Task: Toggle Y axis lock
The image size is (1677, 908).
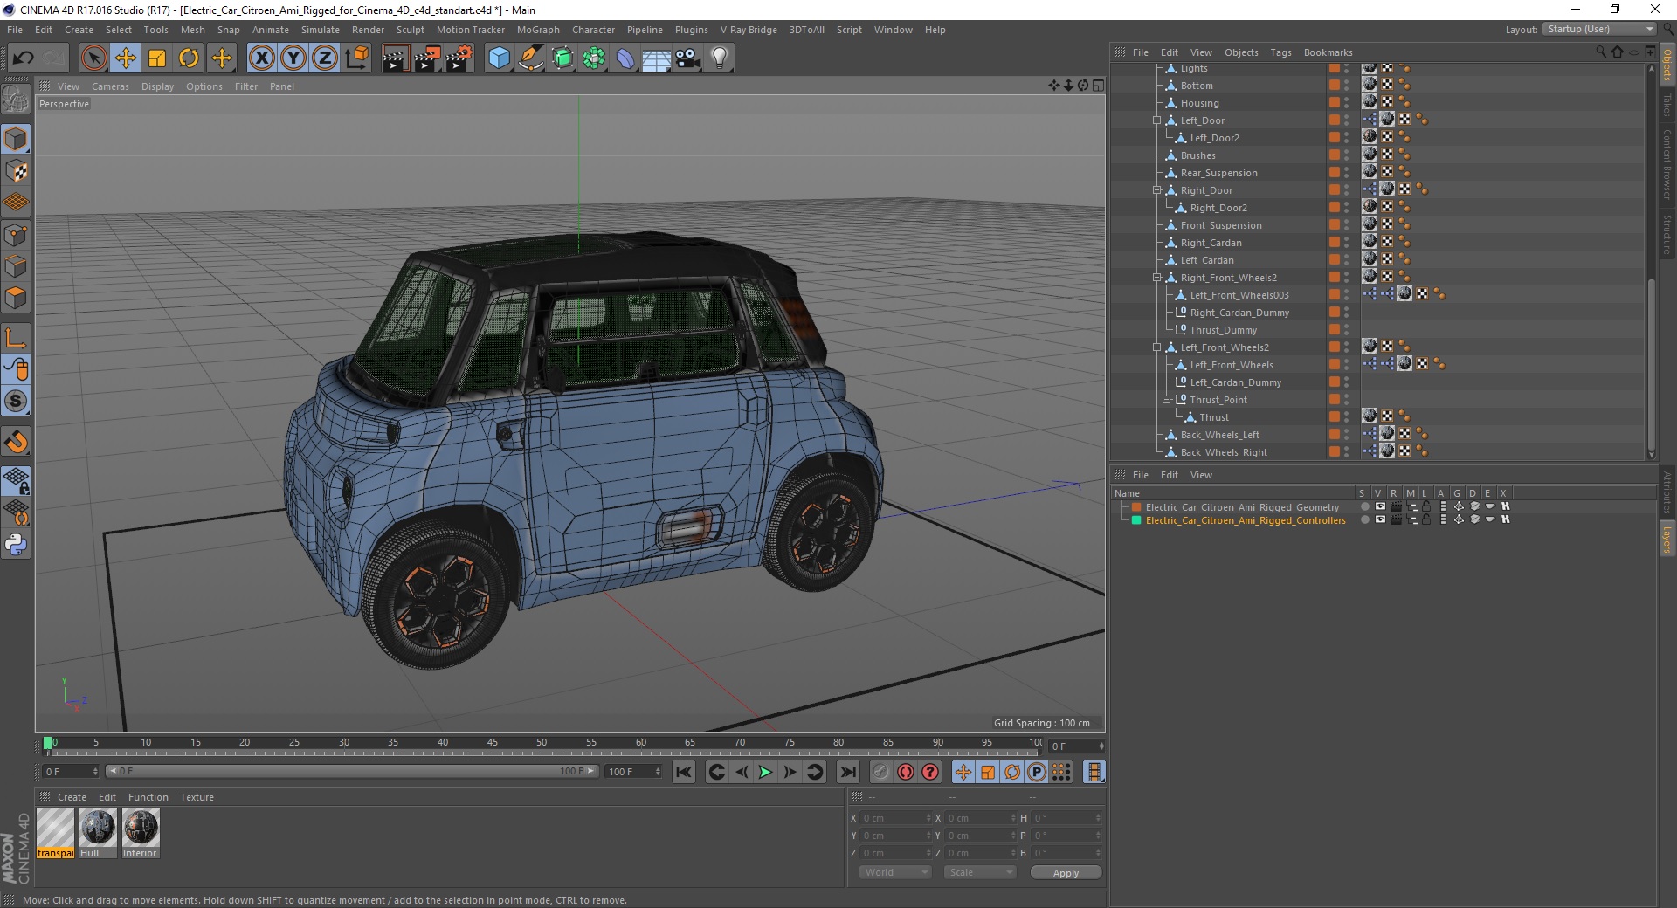Action: tap(293, 58)
